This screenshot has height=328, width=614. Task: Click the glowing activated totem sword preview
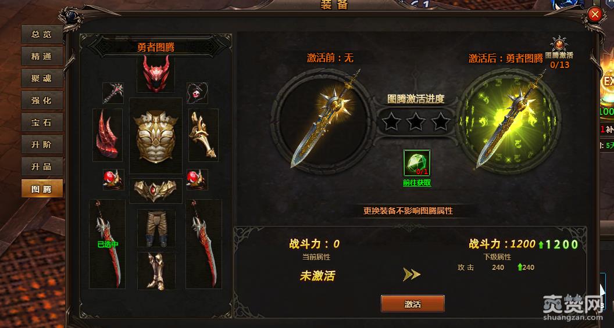pos(509,120)
